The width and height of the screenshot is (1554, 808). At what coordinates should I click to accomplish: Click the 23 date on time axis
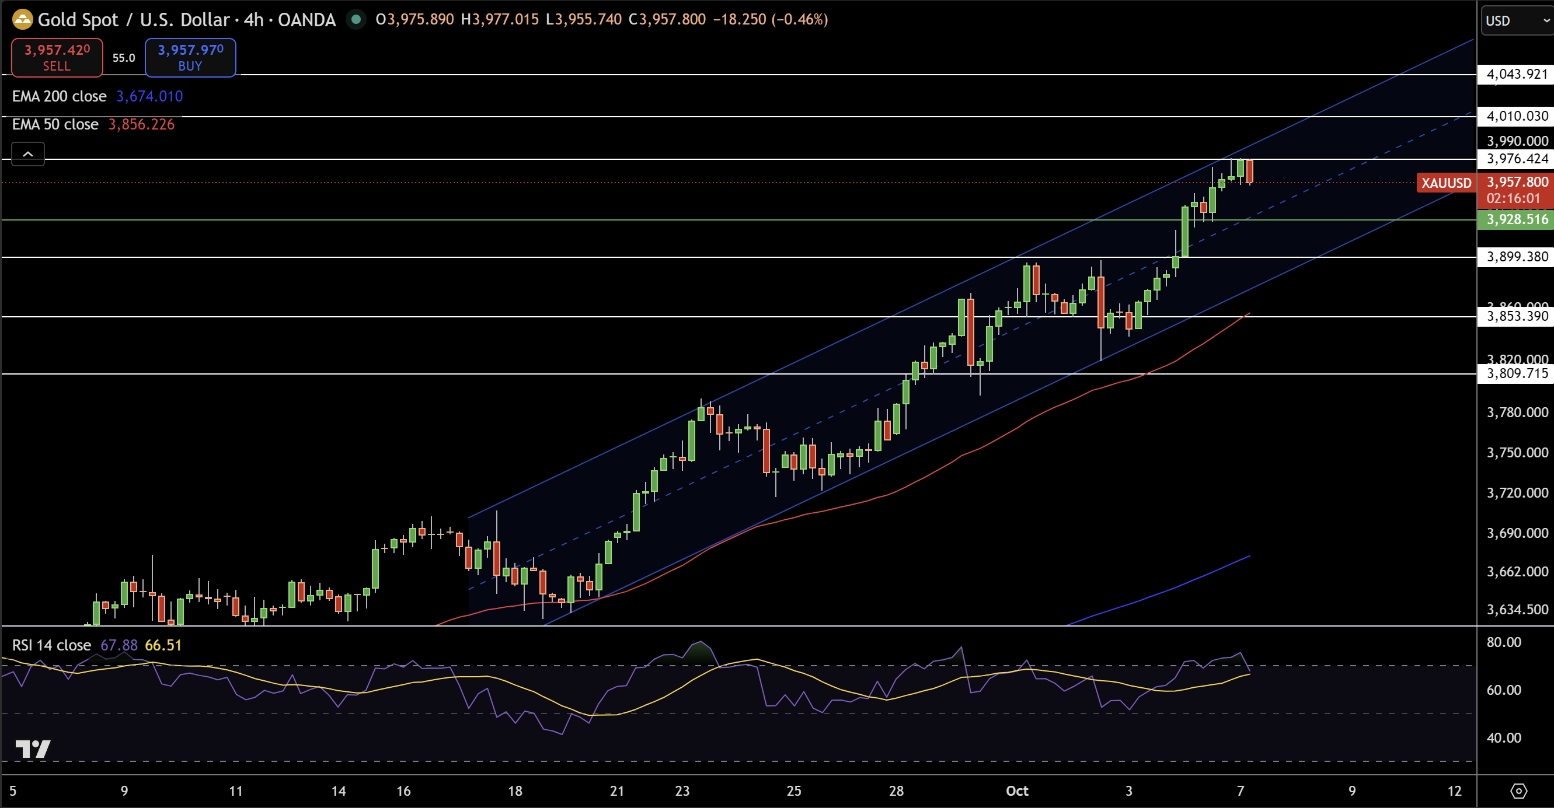[x=682, y=790]
